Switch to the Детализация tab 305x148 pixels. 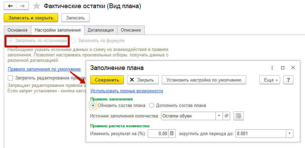(x=100, y=30)
